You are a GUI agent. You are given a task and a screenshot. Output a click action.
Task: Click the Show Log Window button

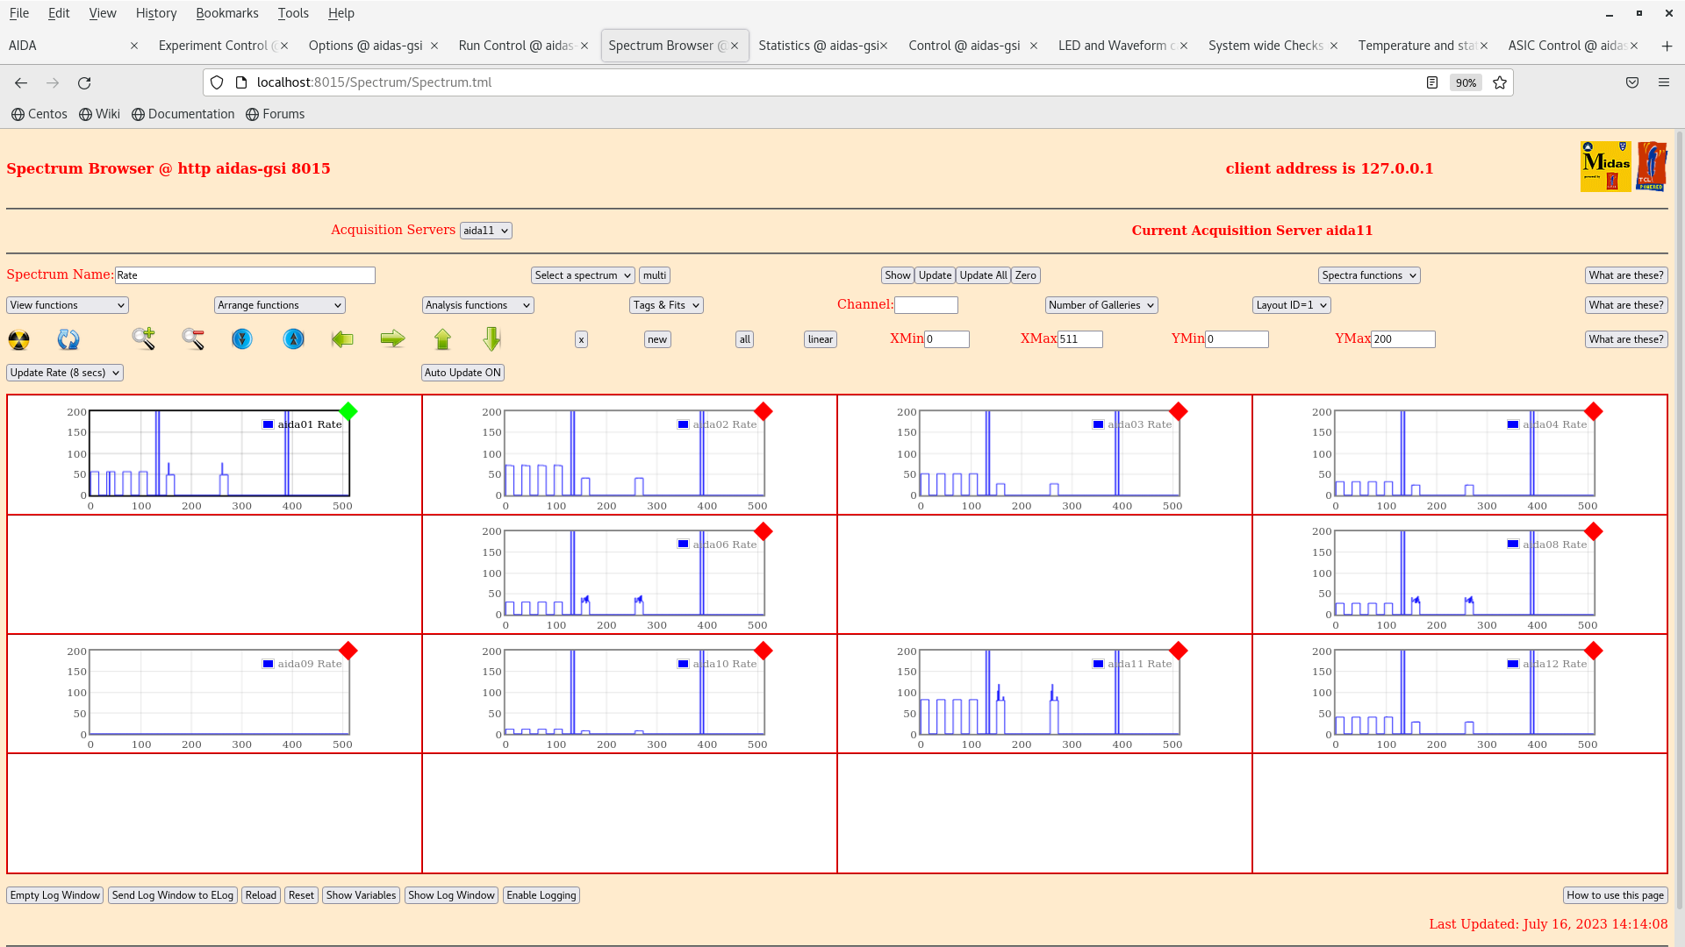pyautogui.click(x=451, y=895)
